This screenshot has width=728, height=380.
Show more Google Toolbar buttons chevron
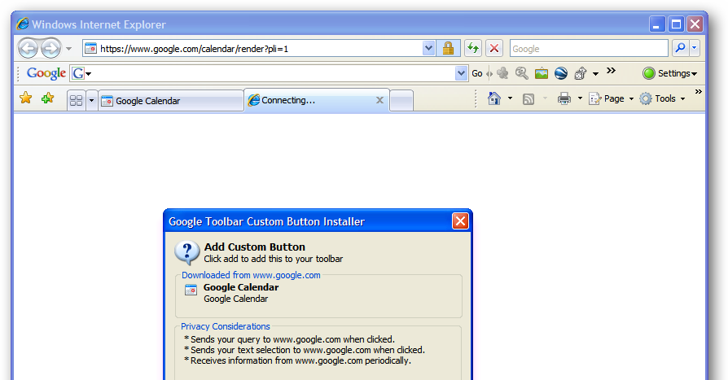[x=611, y=71]
